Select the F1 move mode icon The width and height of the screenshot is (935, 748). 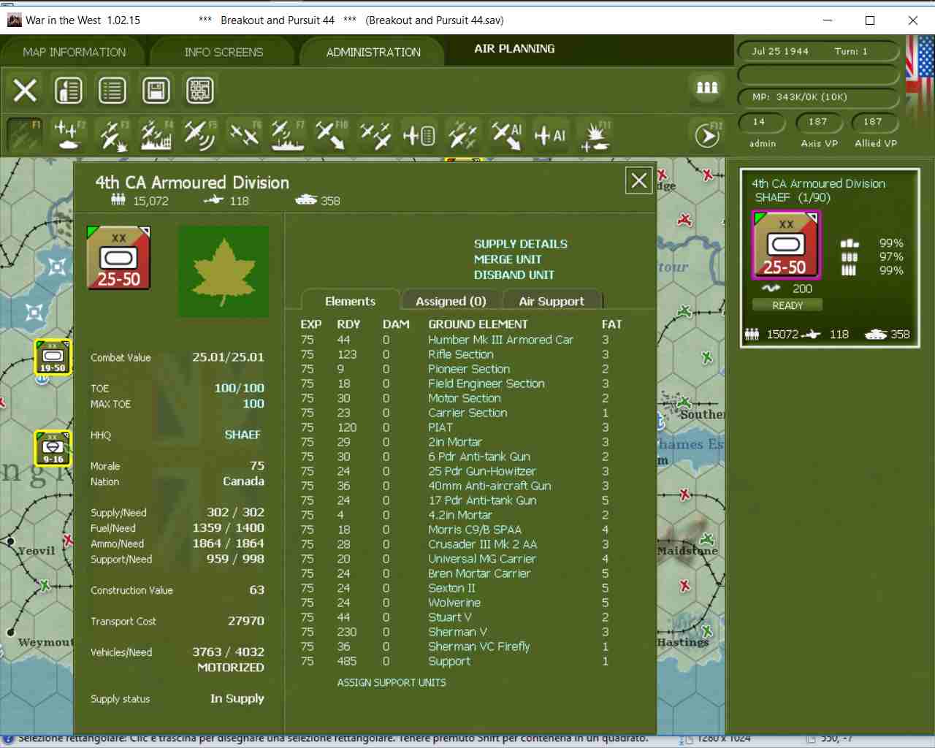point(25,135)
